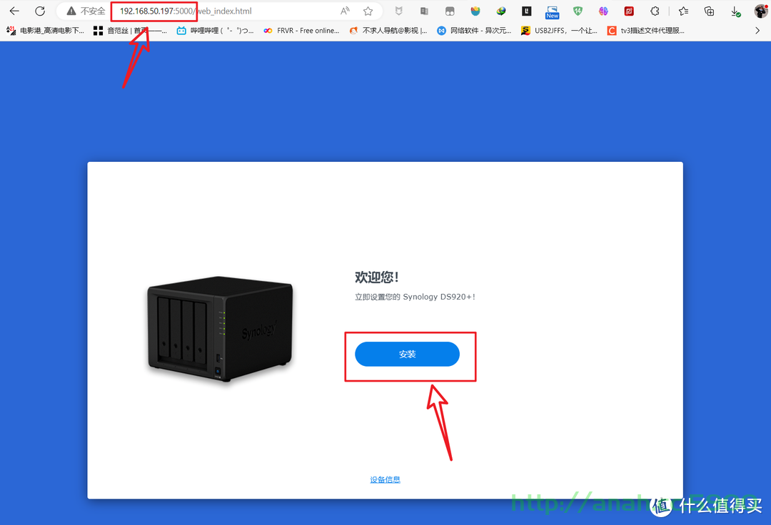Open the blue 'New' badge extension icon
The height and width of the screenshot is (525, 771).
552,12
